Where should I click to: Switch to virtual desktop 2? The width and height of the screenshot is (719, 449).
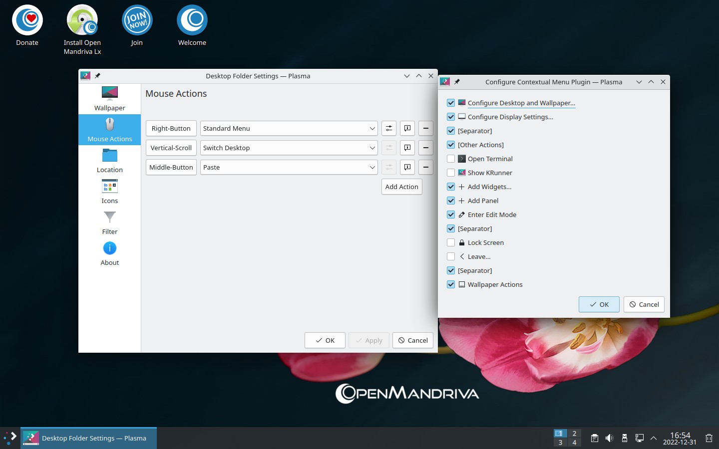coord(574,434)
